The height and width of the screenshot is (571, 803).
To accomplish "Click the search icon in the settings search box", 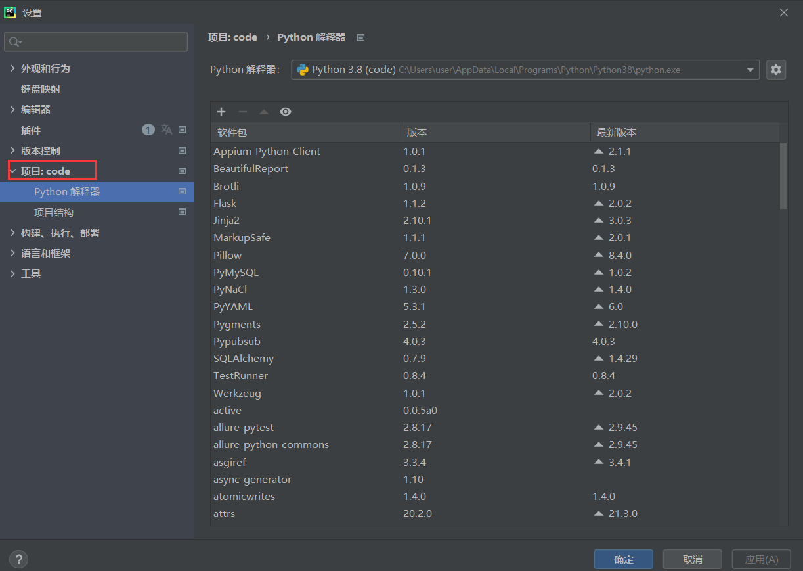I will 14,42.
